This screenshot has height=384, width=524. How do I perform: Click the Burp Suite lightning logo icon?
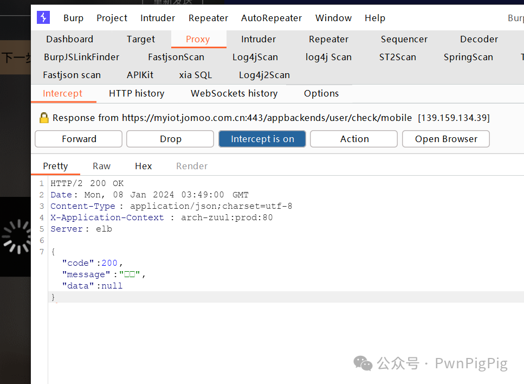(x=43, y=17)
